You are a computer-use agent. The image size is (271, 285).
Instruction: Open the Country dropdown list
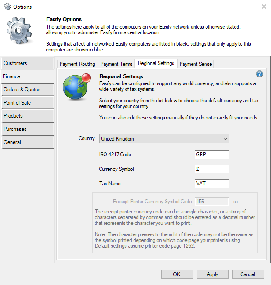point(164,139)
